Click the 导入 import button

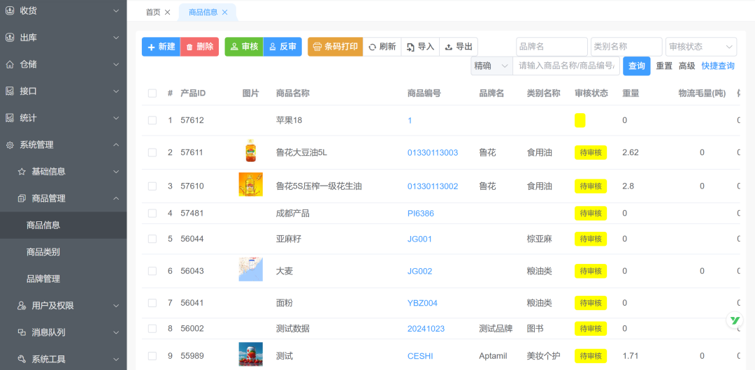click(x=421, y=47)
